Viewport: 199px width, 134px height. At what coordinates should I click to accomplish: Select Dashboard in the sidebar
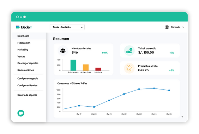pos(29,36)
